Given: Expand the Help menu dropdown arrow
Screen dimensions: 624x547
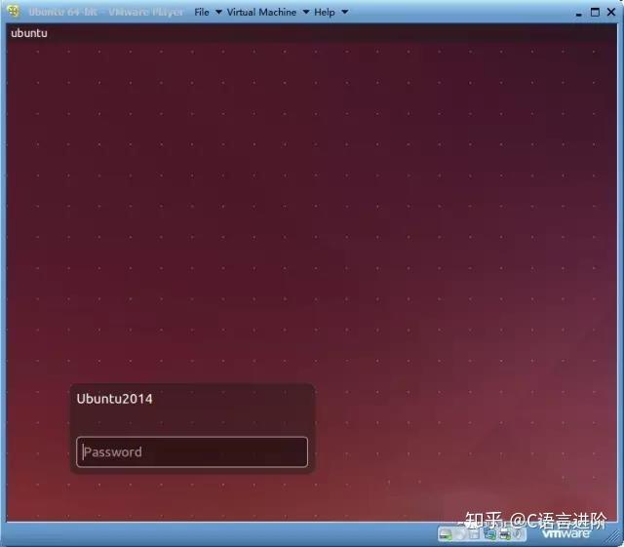Looking at the screenshot, I should (x=344, y=13).
